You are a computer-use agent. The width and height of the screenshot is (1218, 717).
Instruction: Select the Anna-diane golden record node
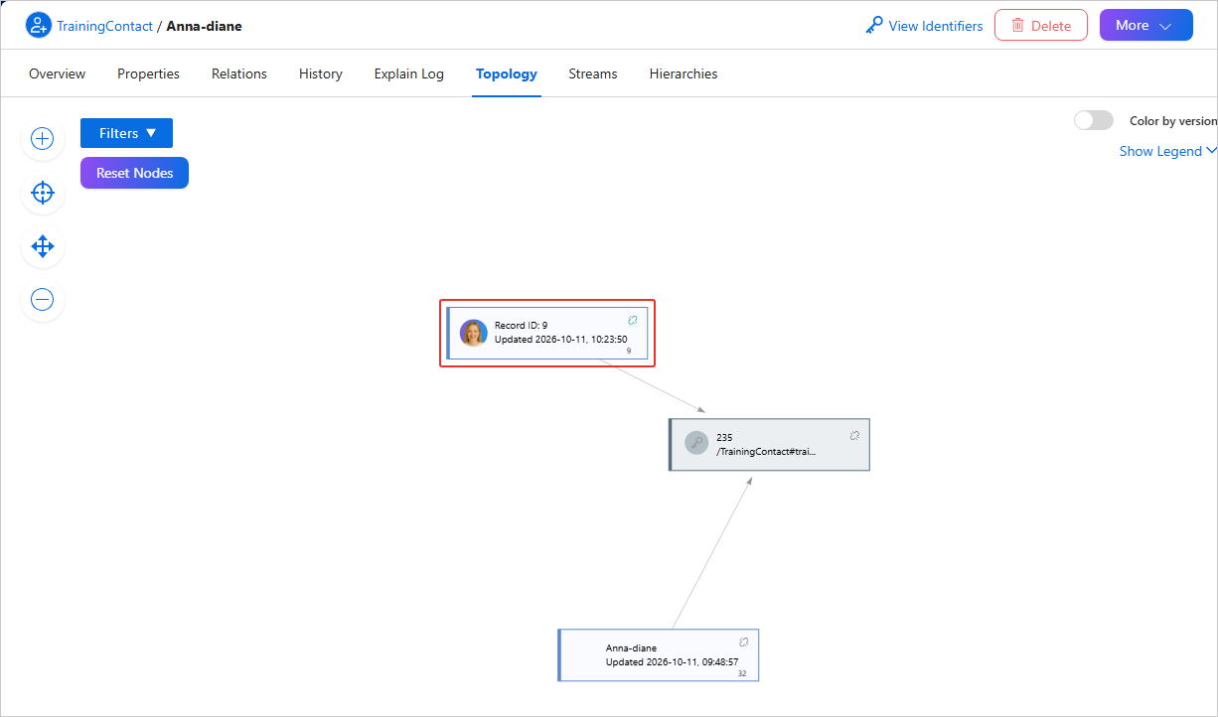pyautogui.click(x=659, y=654)
